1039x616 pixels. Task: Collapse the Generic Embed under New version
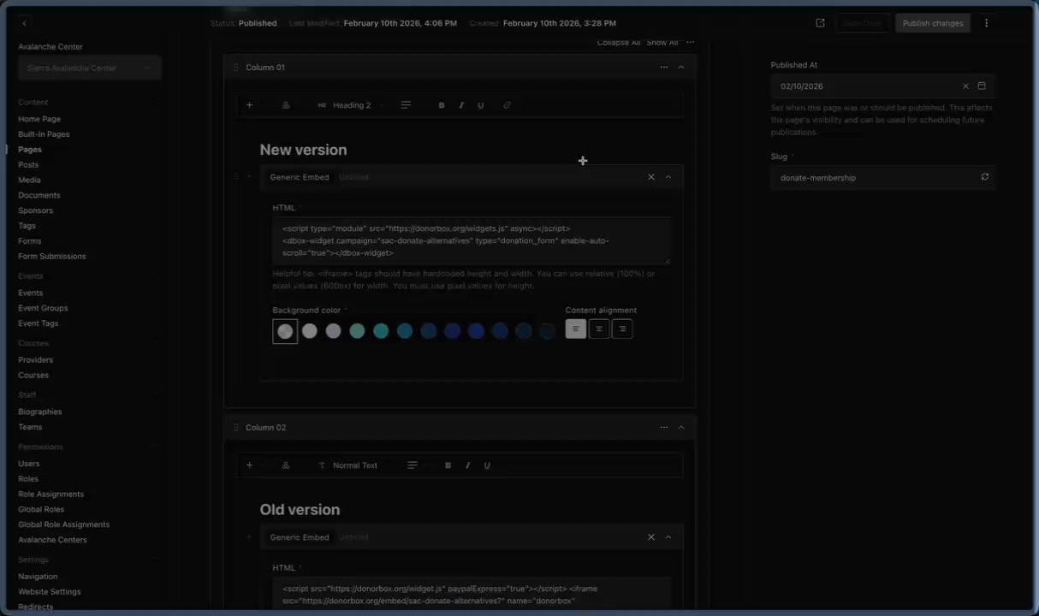(668, 177)
